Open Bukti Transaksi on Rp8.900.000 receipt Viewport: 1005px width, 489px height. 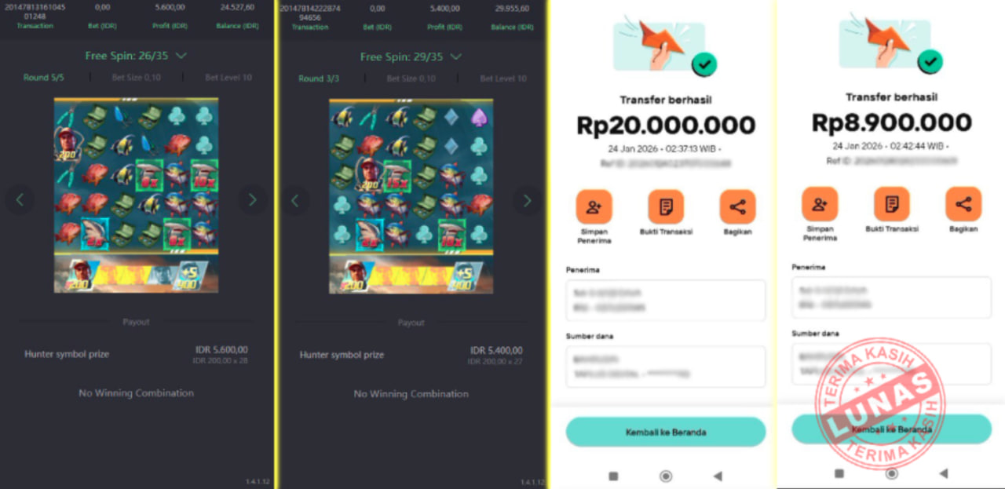pos(892,204)
